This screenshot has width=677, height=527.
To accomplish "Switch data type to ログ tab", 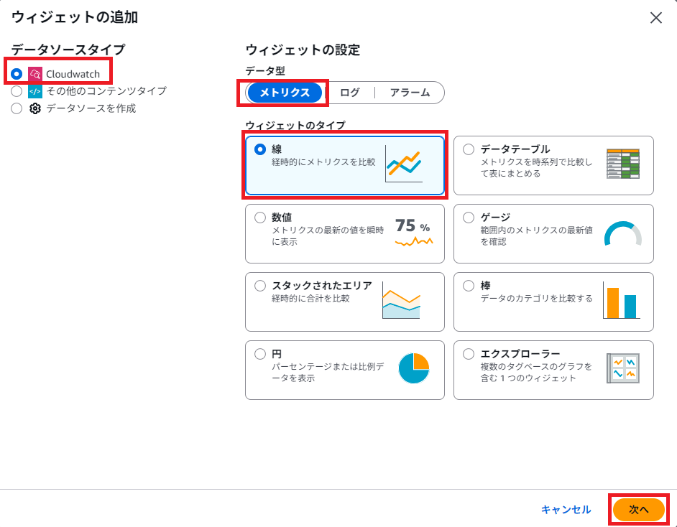I will pyautogui.click(x=349, y=93).
